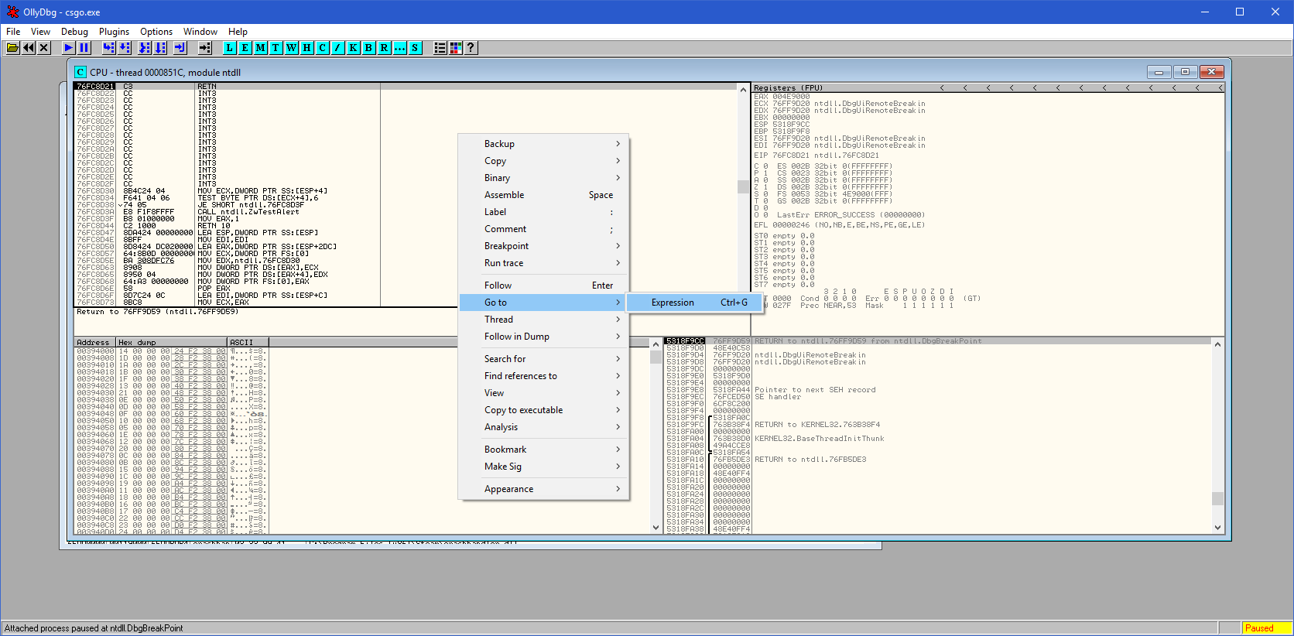Expand the Breakpoint submenu

[544, 246]
